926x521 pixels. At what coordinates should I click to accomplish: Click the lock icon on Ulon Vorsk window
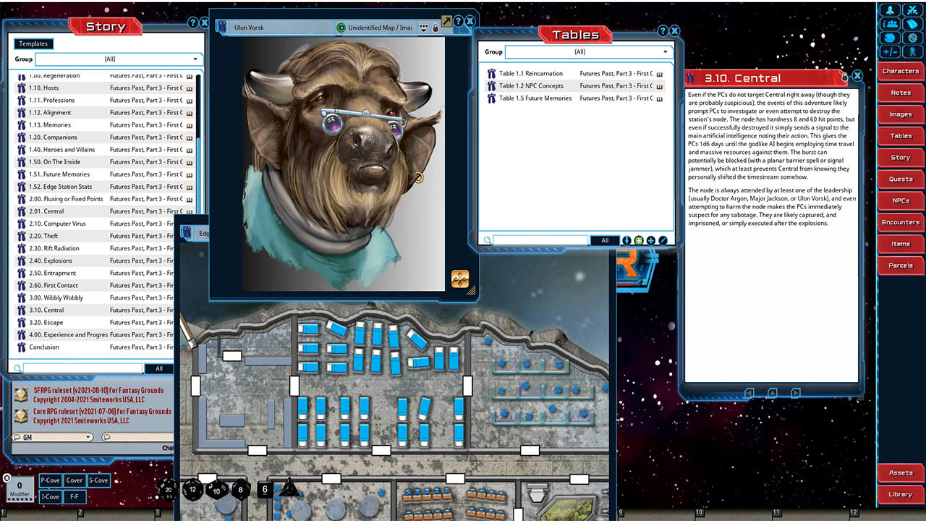click(x=435, y=26)
